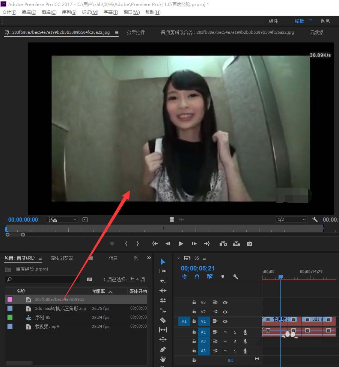Select the Pen tool

click(x=163, y=349)
